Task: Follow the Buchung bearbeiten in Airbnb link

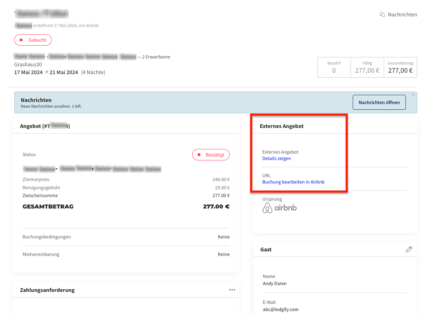Action: 293,182
